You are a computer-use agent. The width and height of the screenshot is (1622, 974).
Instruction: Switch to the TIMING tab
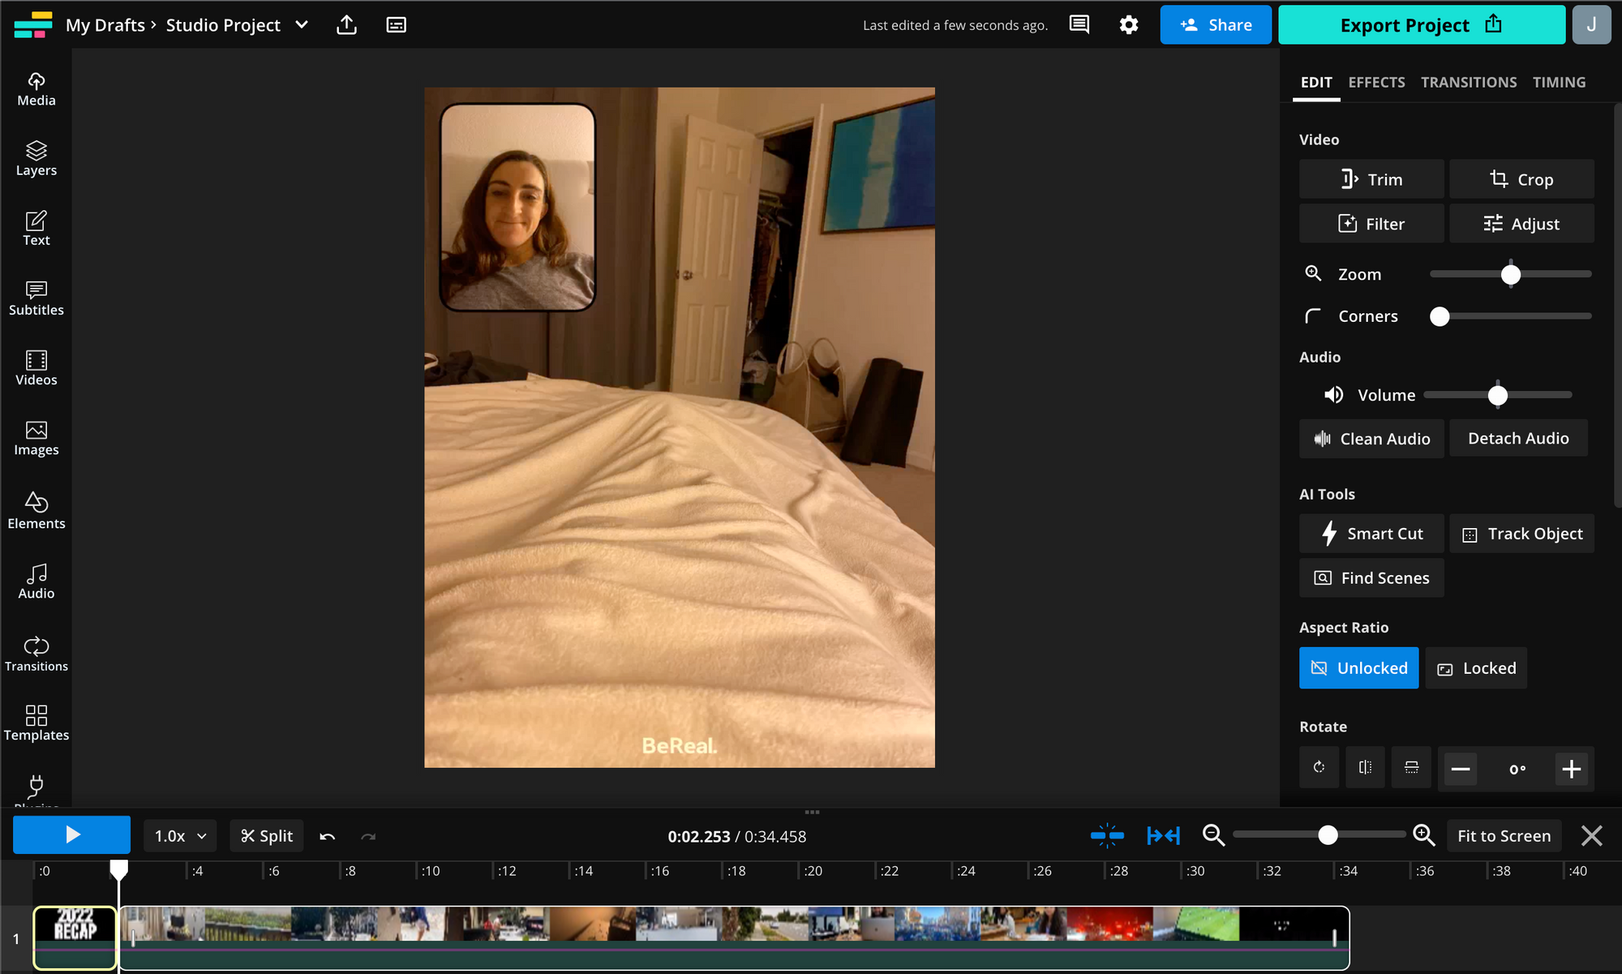pos(1559,82)
